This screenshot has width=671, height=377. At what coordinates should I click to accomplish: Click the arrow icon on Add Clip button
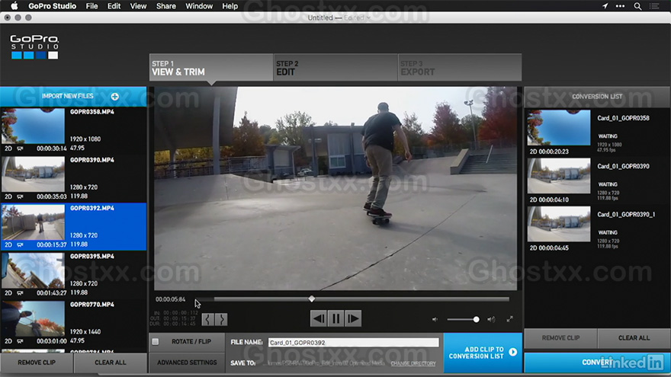[x=512, y=352]
